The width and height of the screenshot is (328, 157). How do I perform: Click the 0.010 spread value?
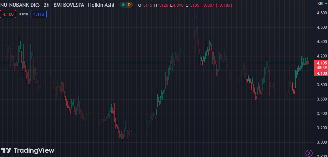coord(23,14)
